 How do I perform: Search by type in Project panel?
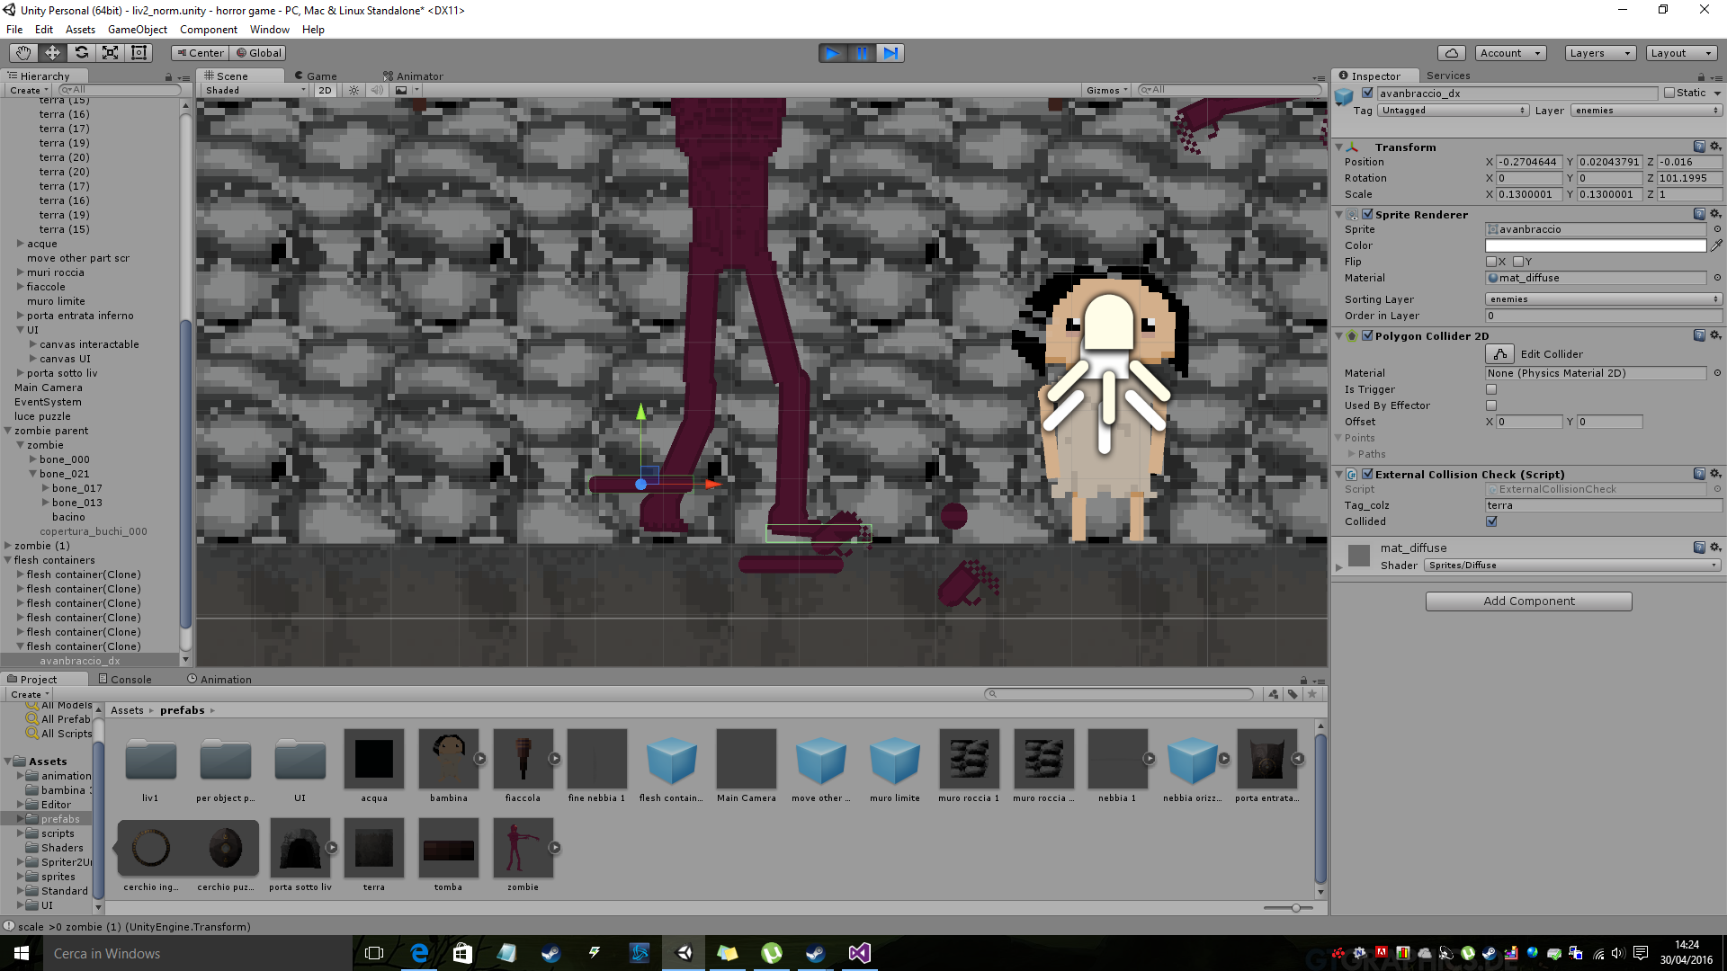1273,694
